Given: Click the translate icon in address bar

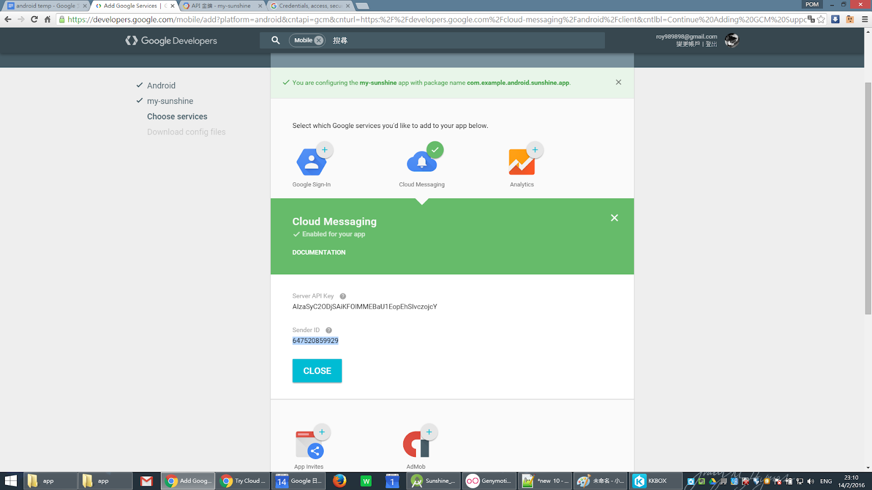Looking at the screenshot, I should (812, 19).
